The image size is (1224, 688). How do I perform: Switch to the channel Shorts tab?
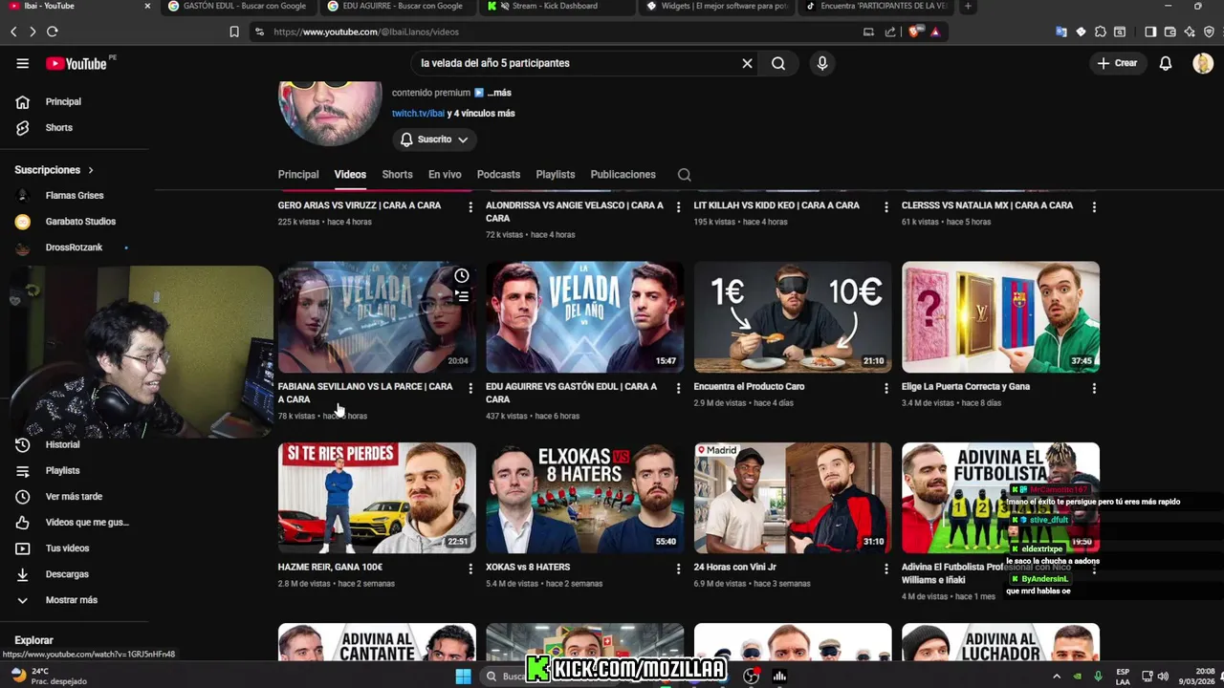tap(397, 175)
